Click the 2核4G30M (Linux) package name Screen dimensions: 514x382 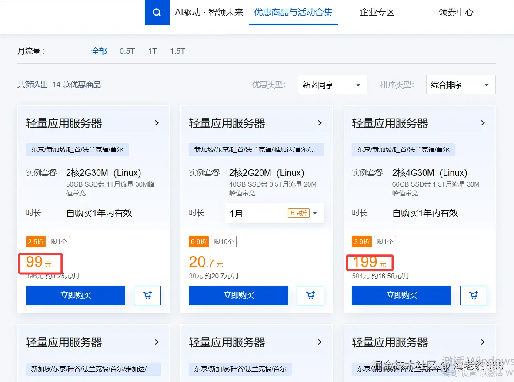click(x=430, y=172)
